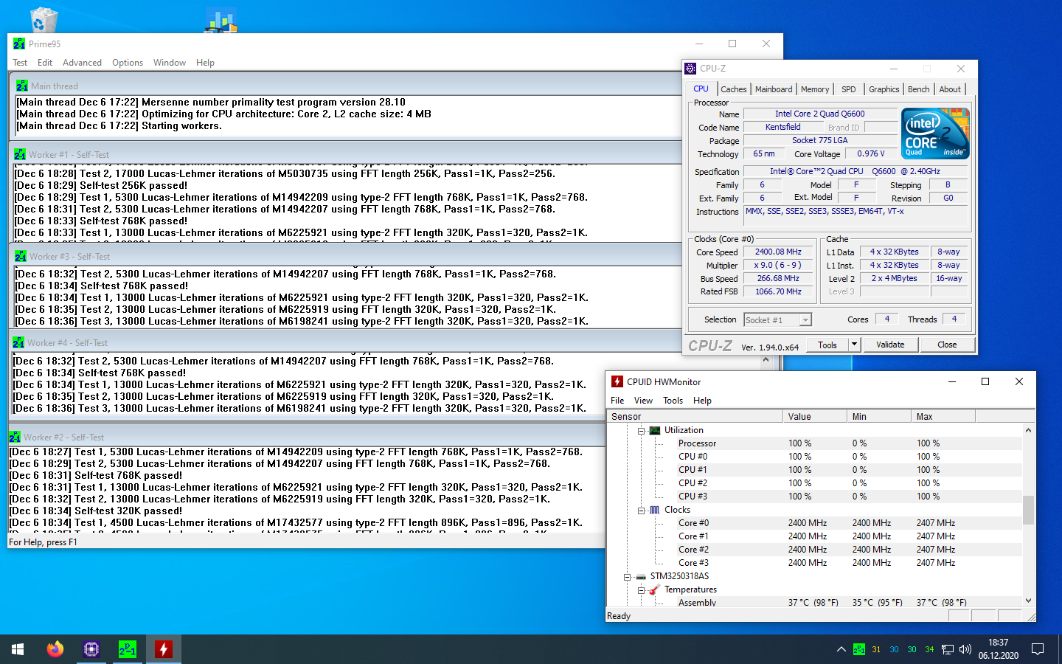
Task: Collapse the Clocks tree node
Action: click(x=641, y=510)
